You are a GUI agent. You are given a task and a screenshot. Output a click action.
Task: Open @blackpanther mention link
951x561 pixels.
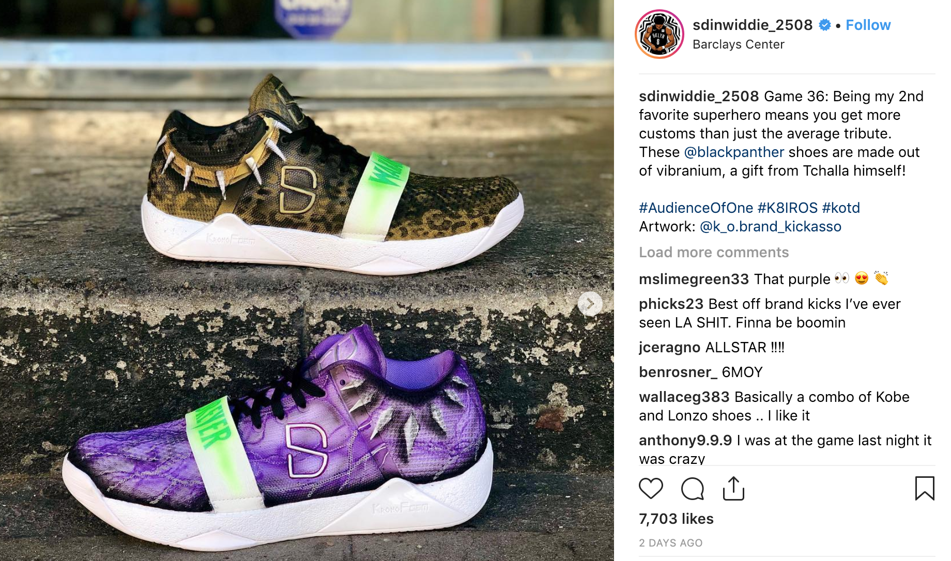[734, 152]
